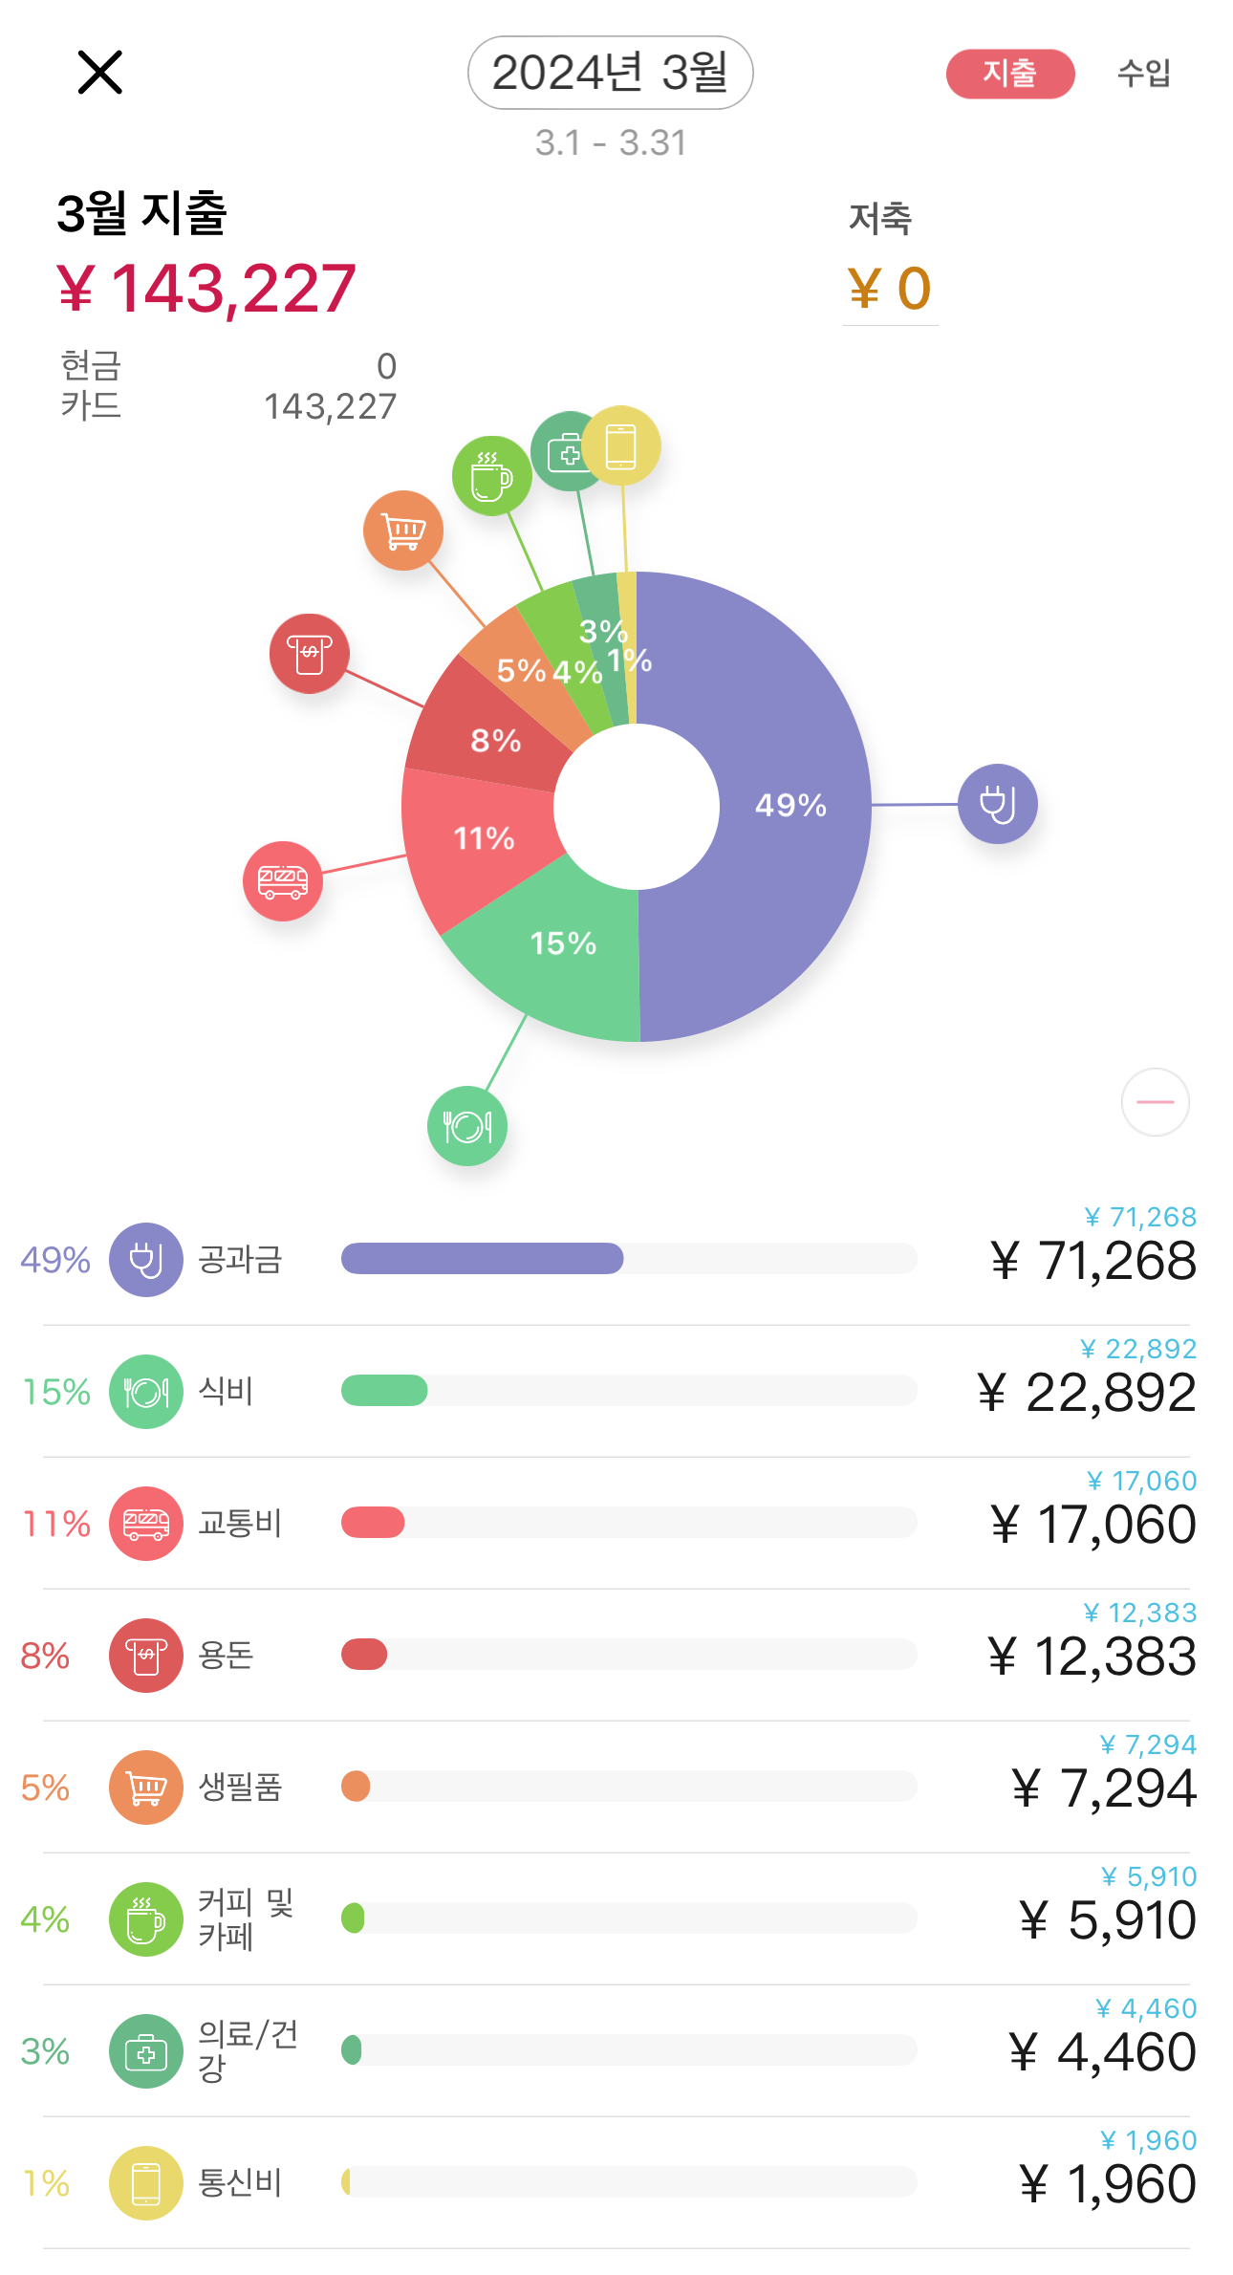This screenshot has width=1233, height=2275.
Task: Tap the allowance ATM icon on the chart
Action: click(310, 654)
